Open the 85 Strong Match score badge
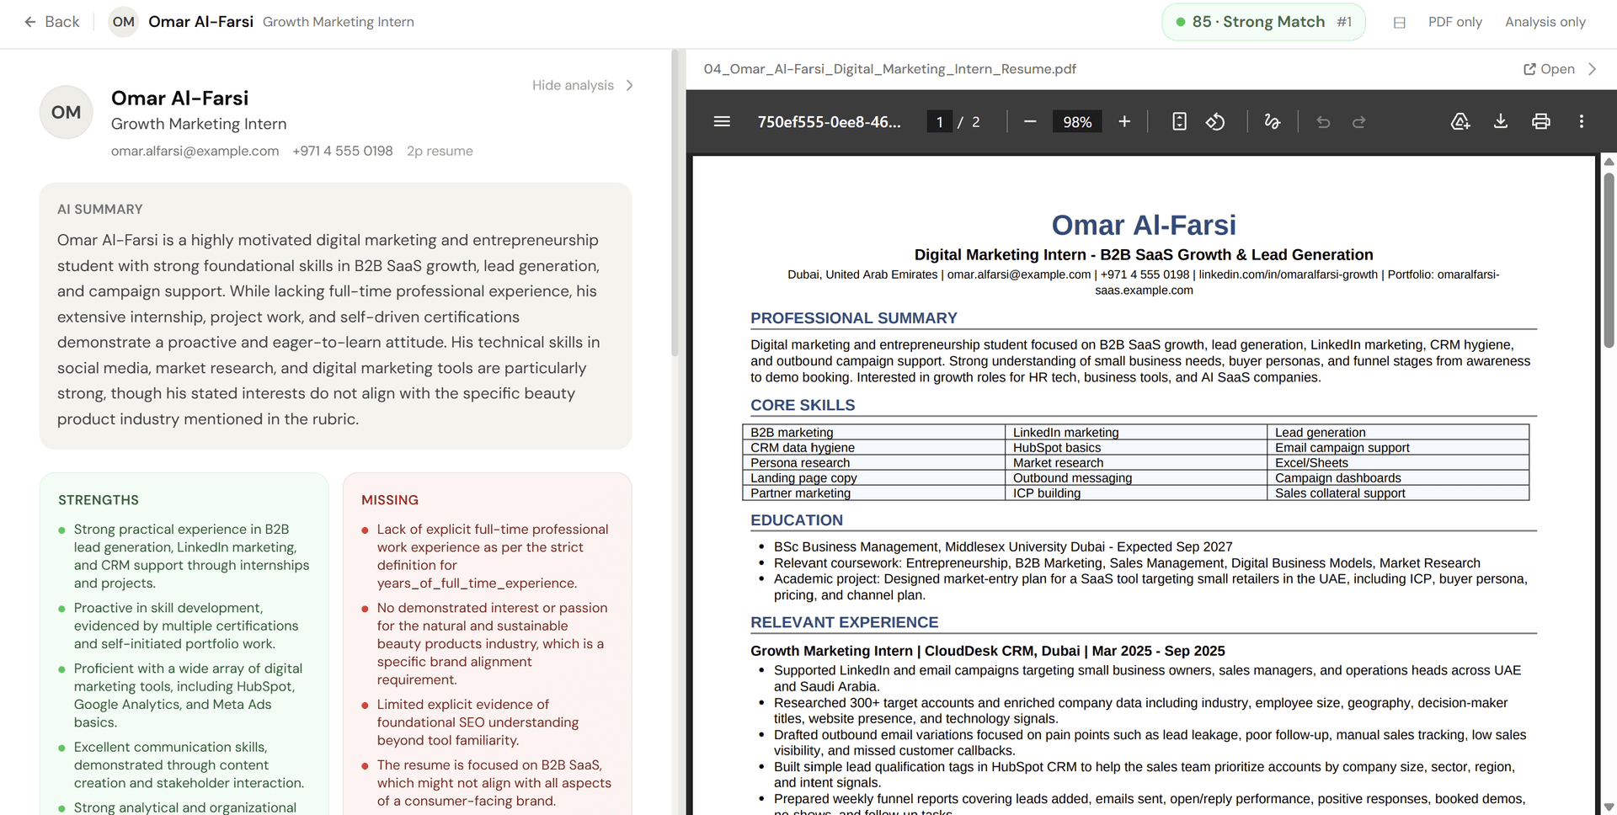1617x815 pixels. (x=1263, y=22)
